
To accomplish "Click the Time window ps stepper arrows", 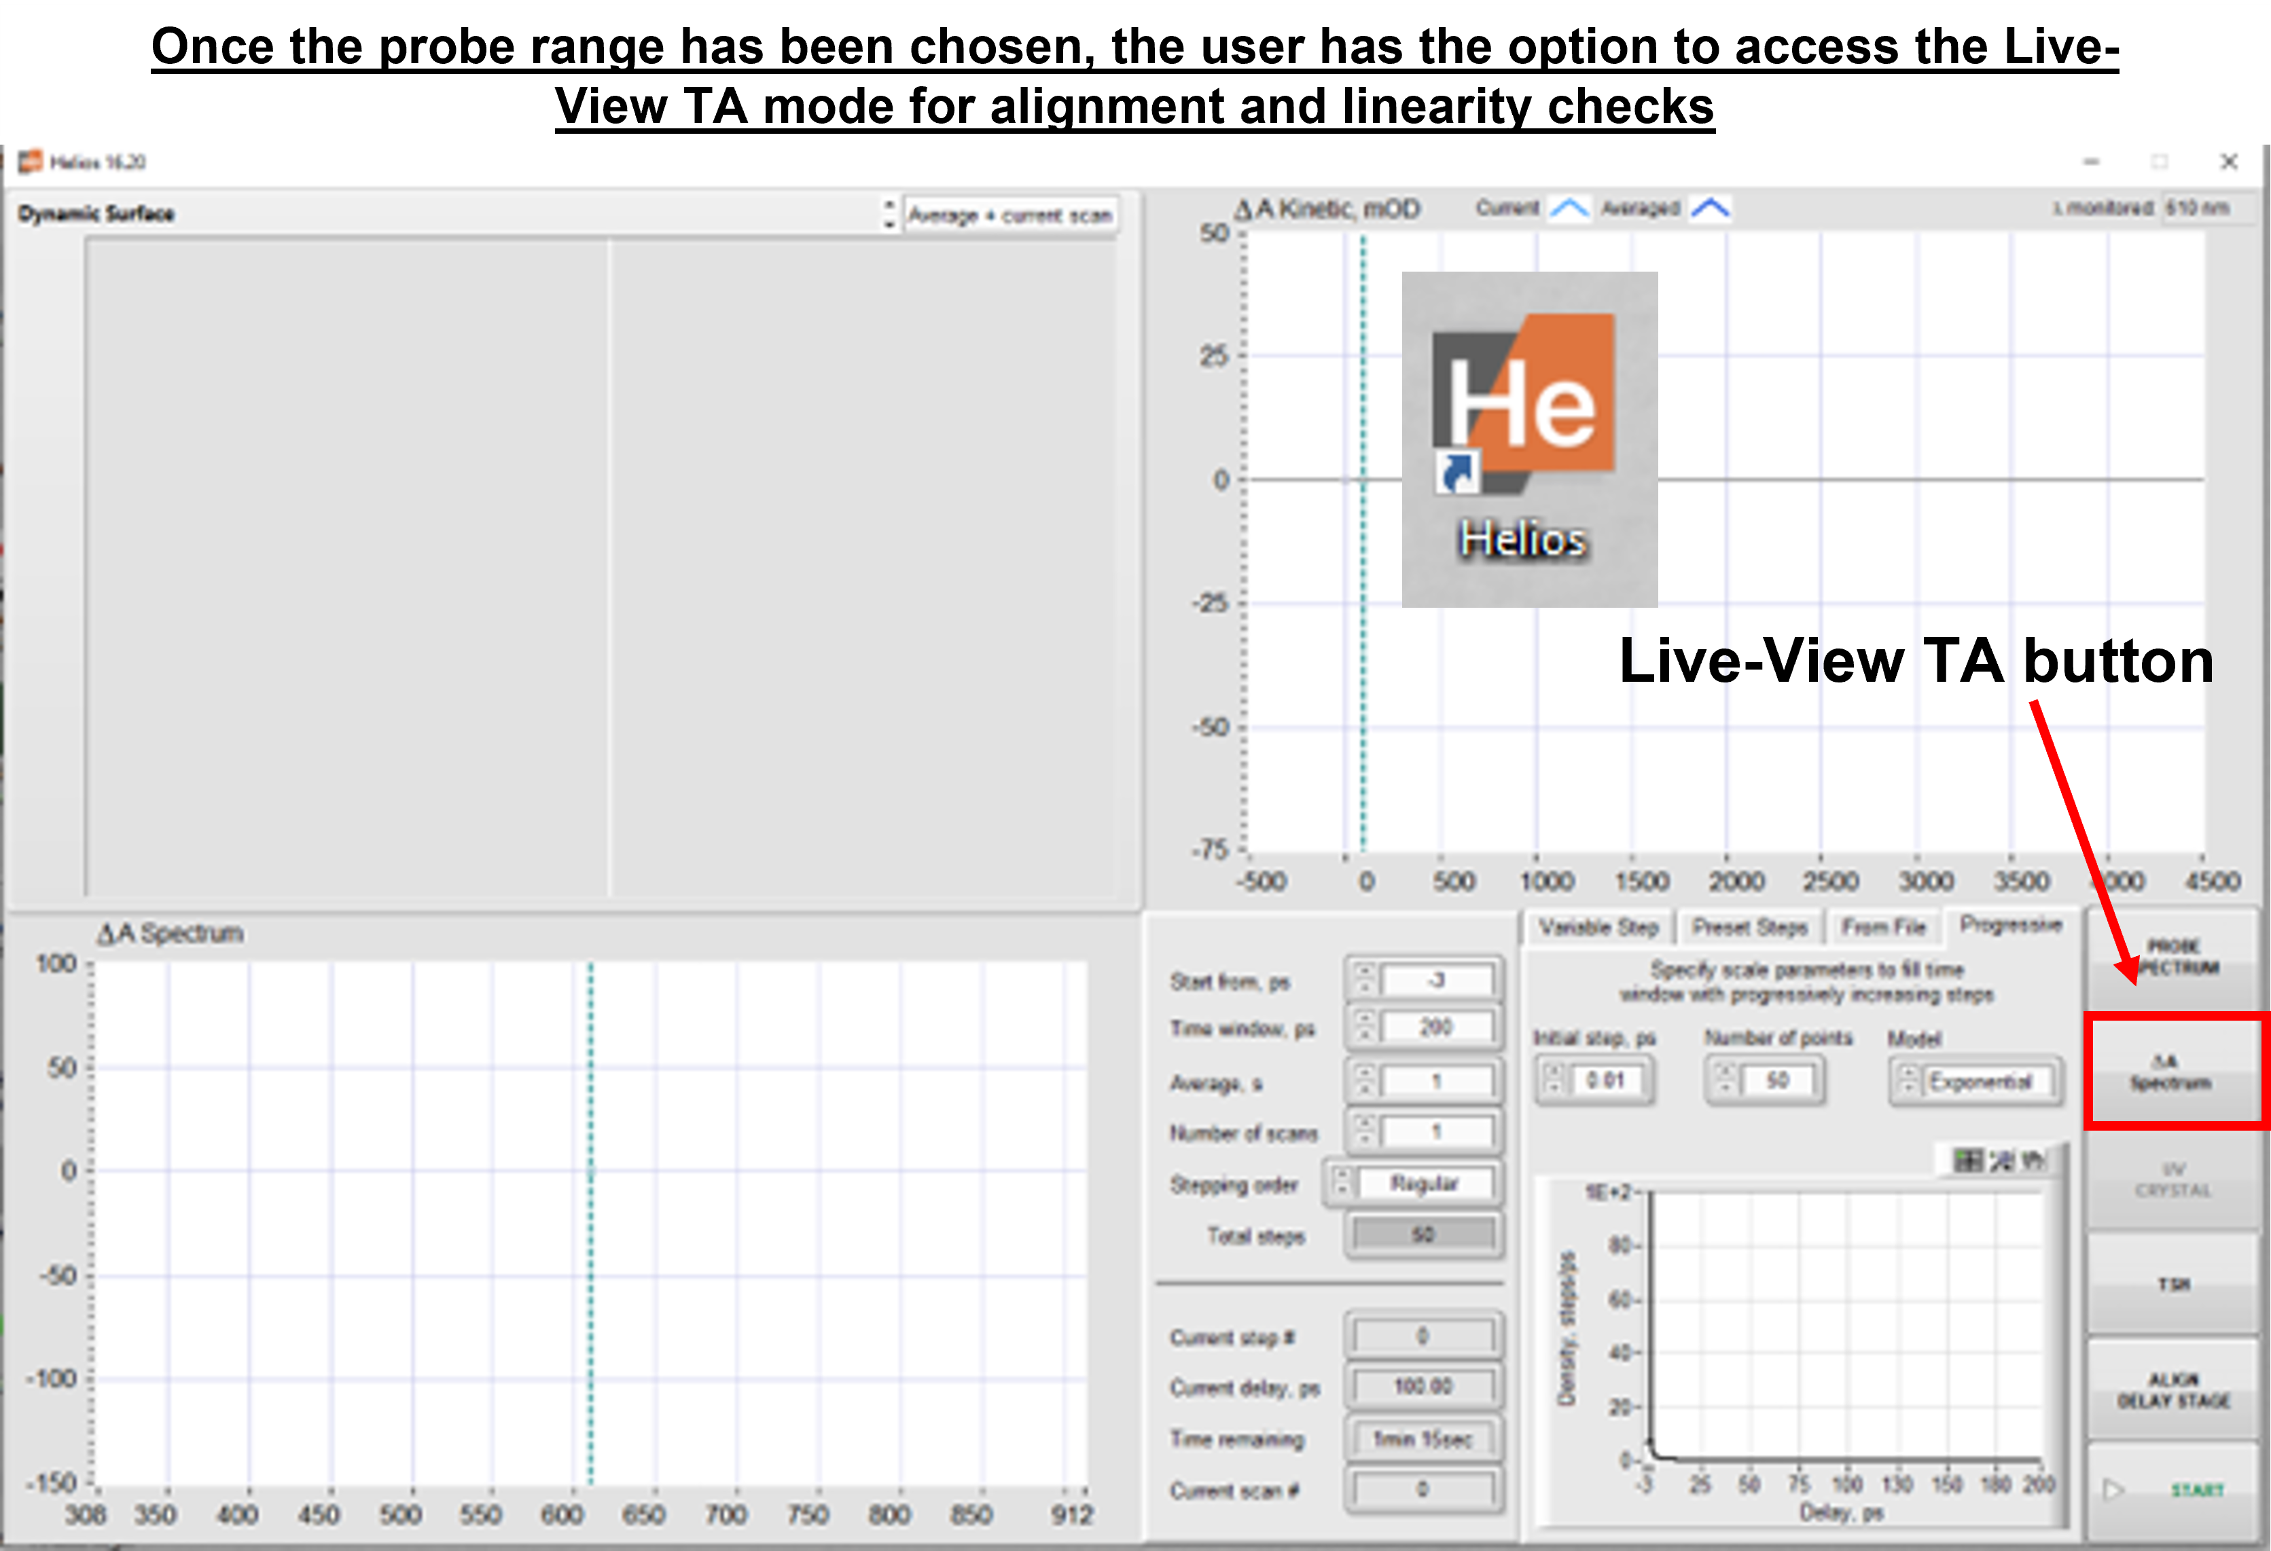I will tap(1365, 1027).
